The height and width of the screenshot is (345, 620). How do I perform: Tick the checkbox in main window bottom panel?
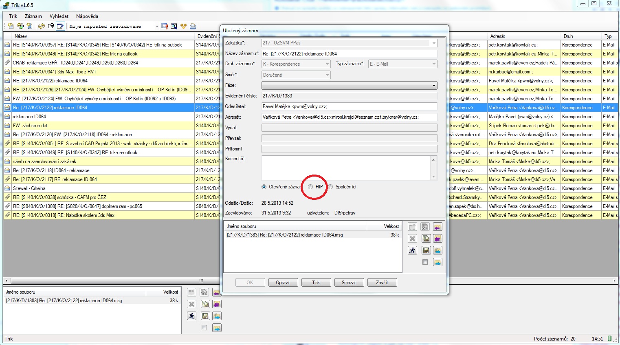[204, 327]
